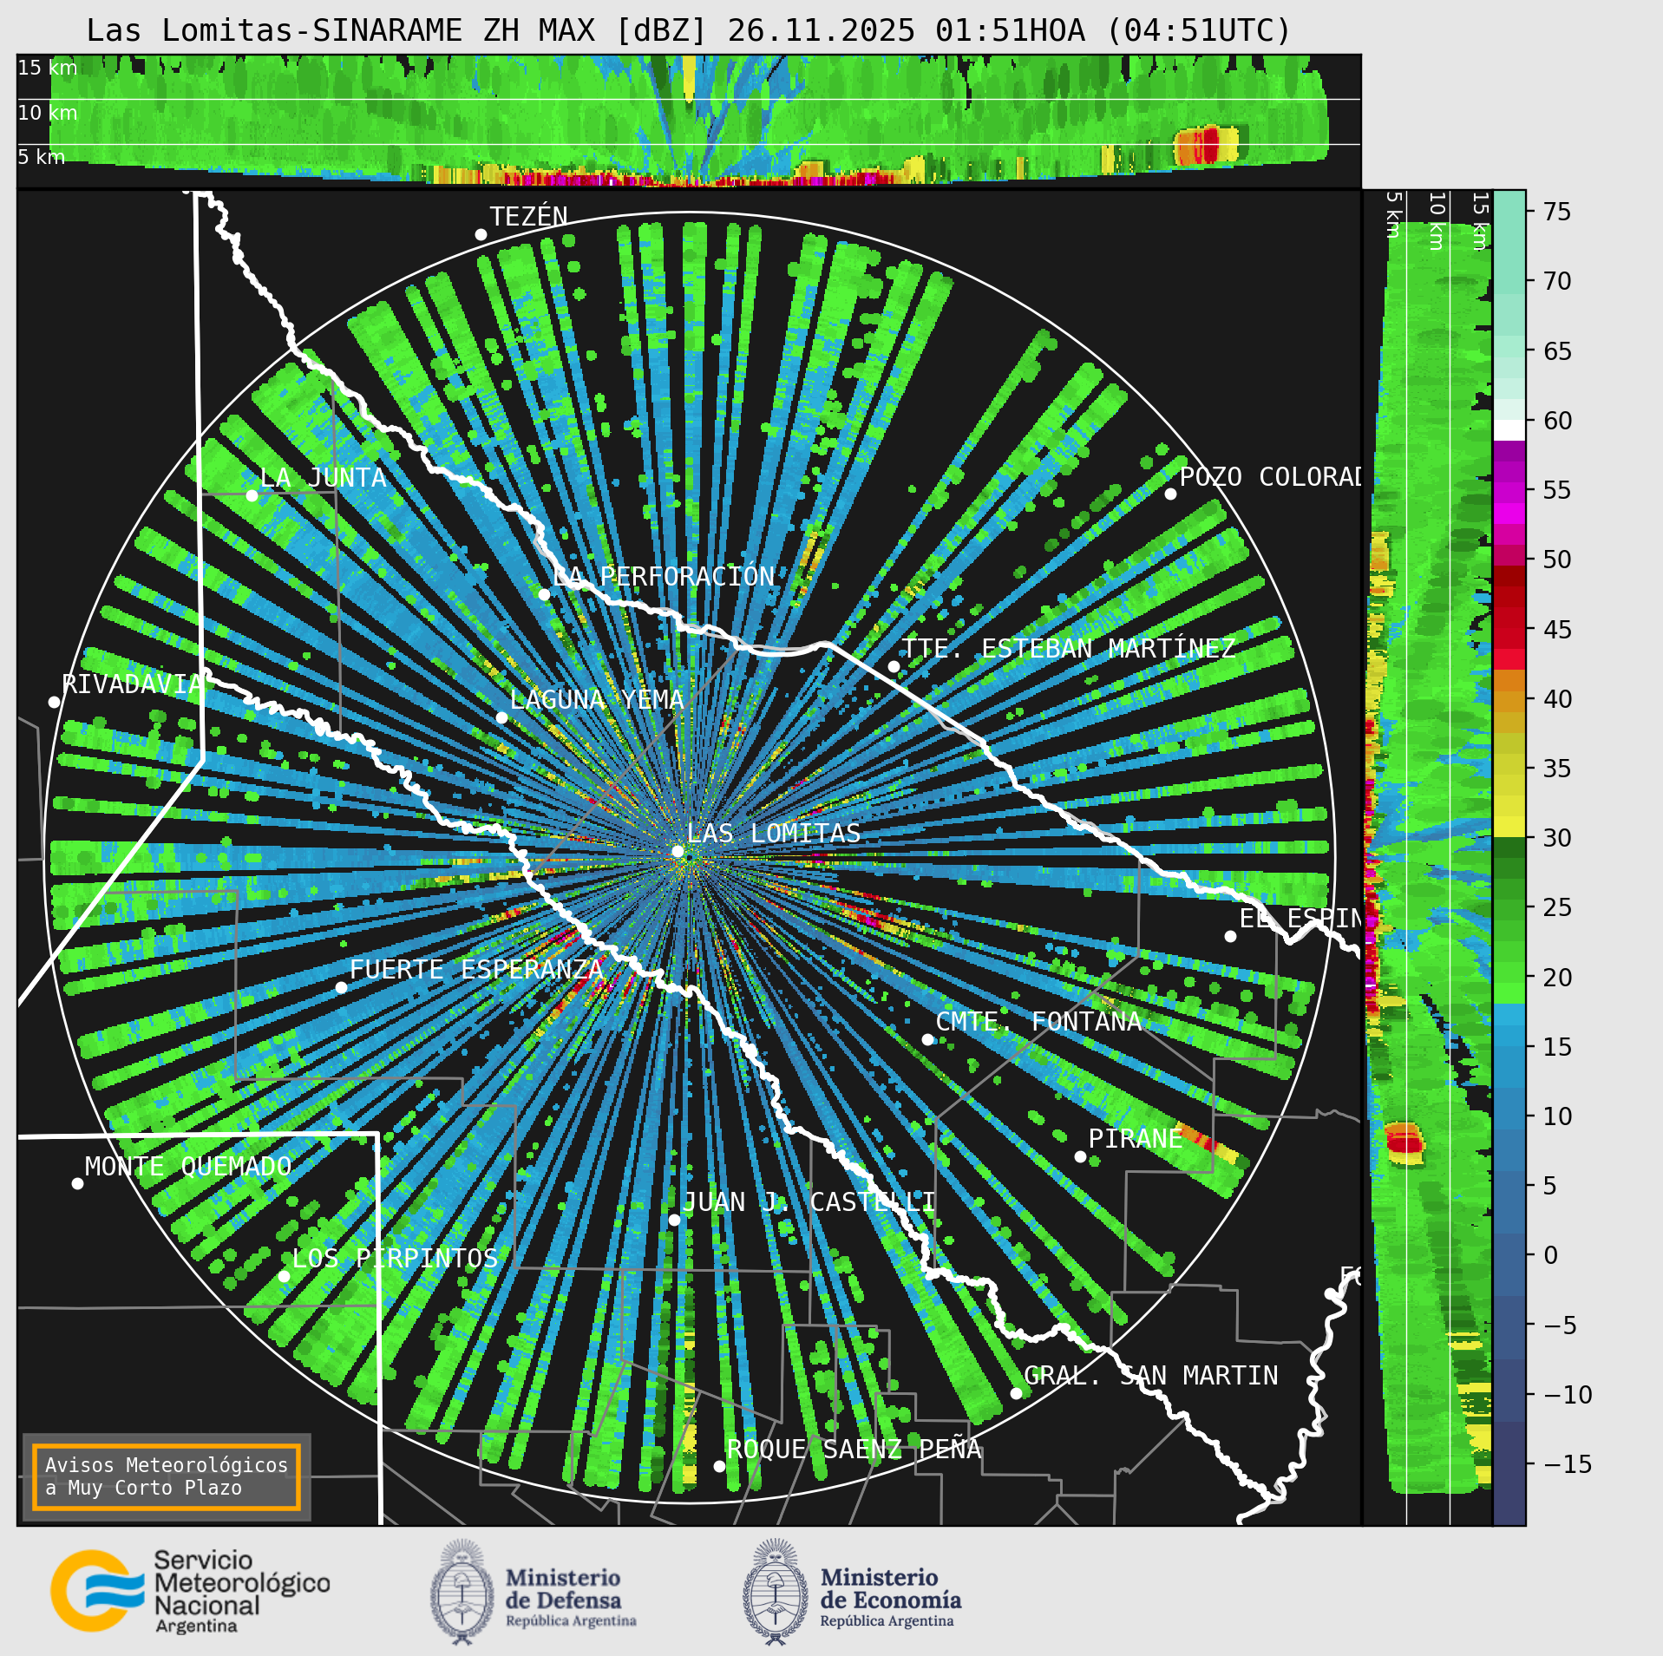Click the JUAN J. CASTELLI label

coord(809,1202)
